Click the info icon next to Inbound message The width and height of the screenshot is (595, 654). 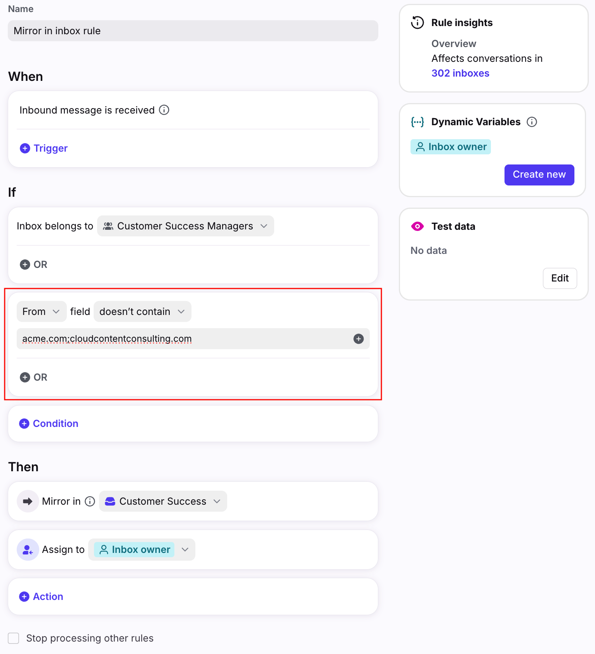pos(164,110)
